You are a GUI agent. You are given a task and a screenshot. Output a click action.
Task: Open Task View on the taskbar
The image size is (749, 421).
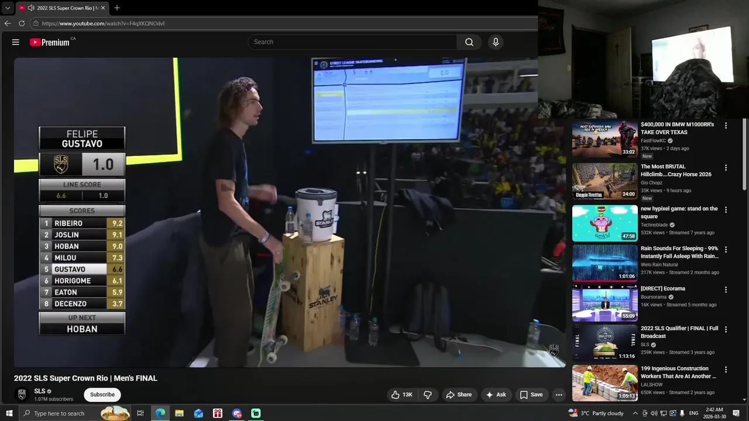click(x=140, y=413)
